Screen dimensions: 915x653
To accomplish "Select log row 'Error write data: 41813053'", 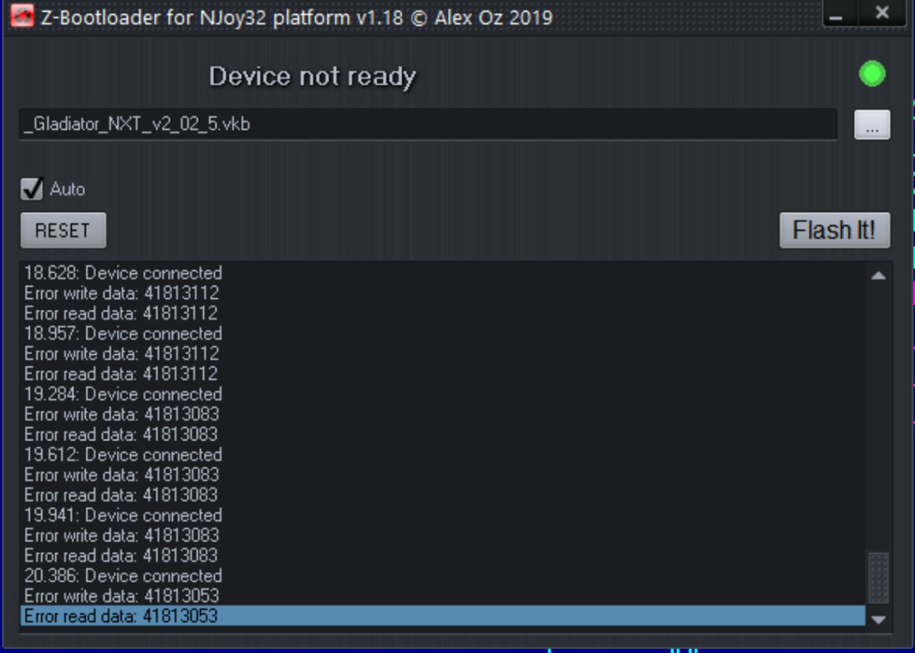I will (x=443, y=596).
